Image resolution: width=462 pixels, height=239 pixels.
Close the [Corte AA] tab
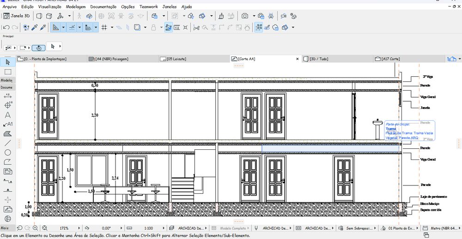(298, 59)
